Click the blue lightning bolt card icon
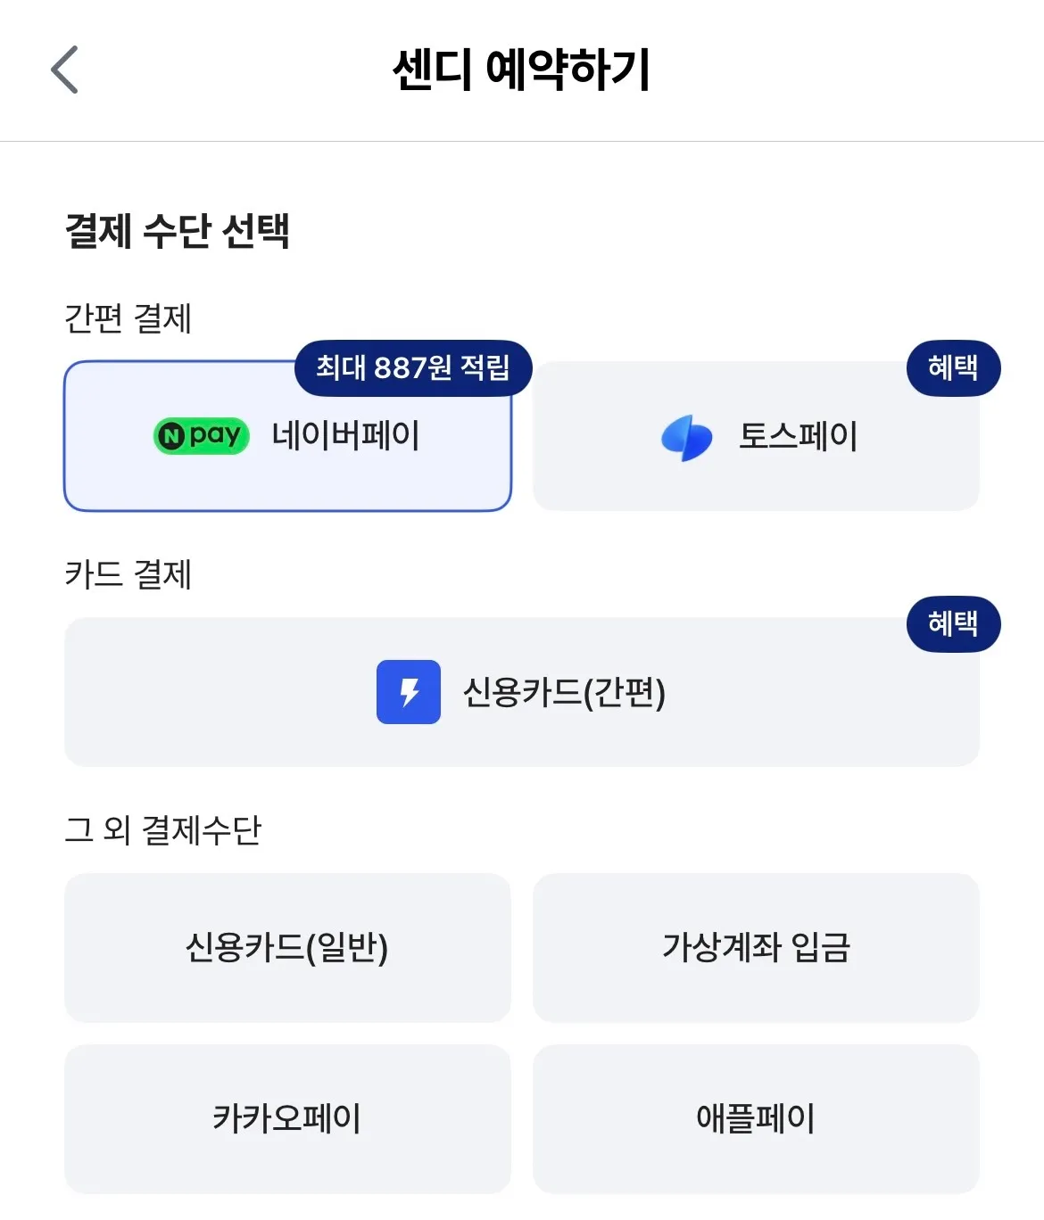 409,692
